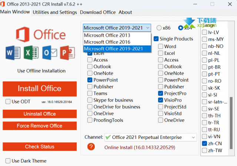Click the Outlook icon in the logo area
The height and width of the screenshot is (166, 237).
[49, 53]
